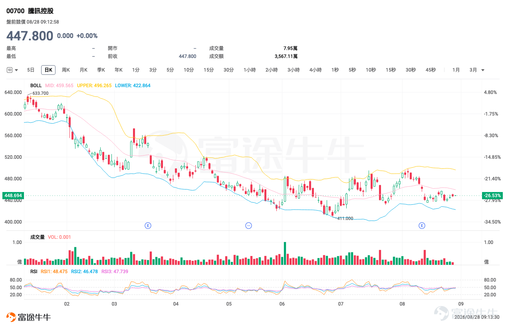Pick the 10秒 interval

click(x=371, y=70)
